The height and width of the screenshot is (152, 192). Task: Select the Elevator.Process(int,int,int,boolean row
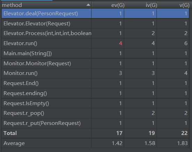coord(95,33)
